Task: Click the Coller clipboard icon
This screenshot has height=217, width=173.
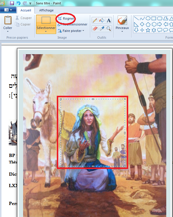Action: 8,20
